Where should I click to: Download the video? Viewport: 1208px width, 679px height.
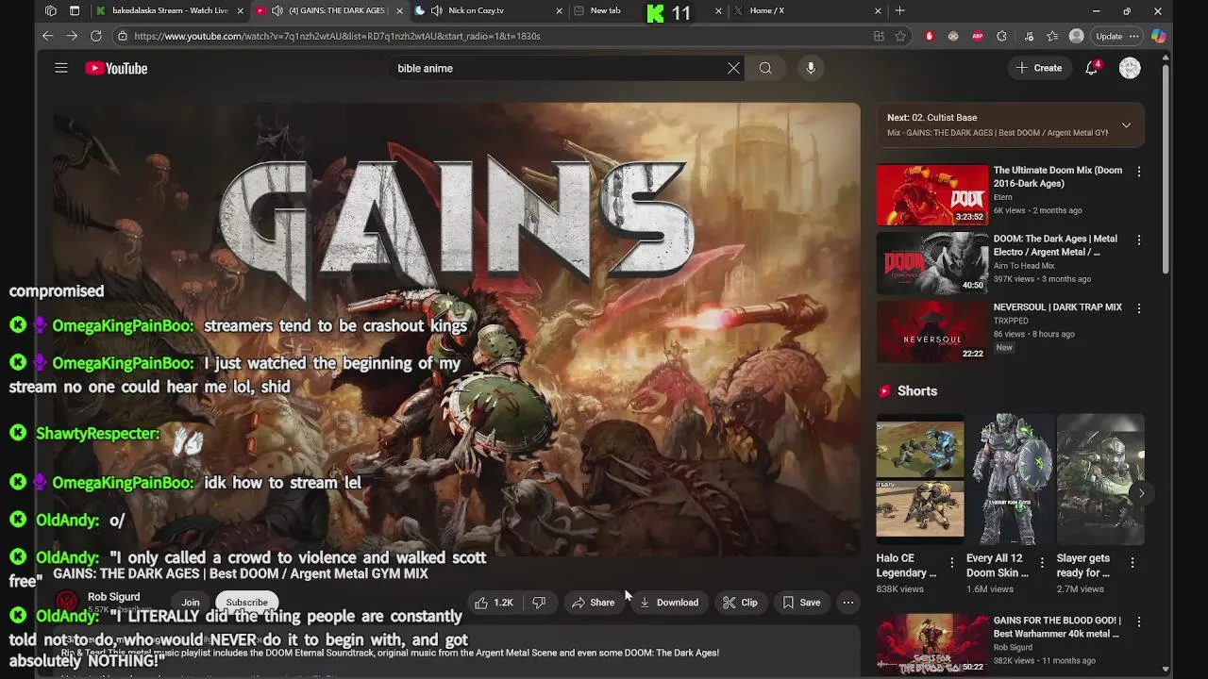click(x=668, y=603)
